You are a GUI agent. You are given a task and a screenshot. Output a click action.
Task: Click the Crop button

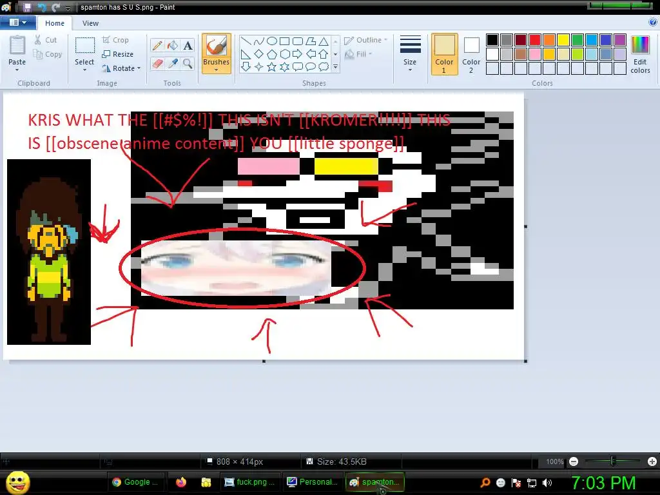pos(115,40)
